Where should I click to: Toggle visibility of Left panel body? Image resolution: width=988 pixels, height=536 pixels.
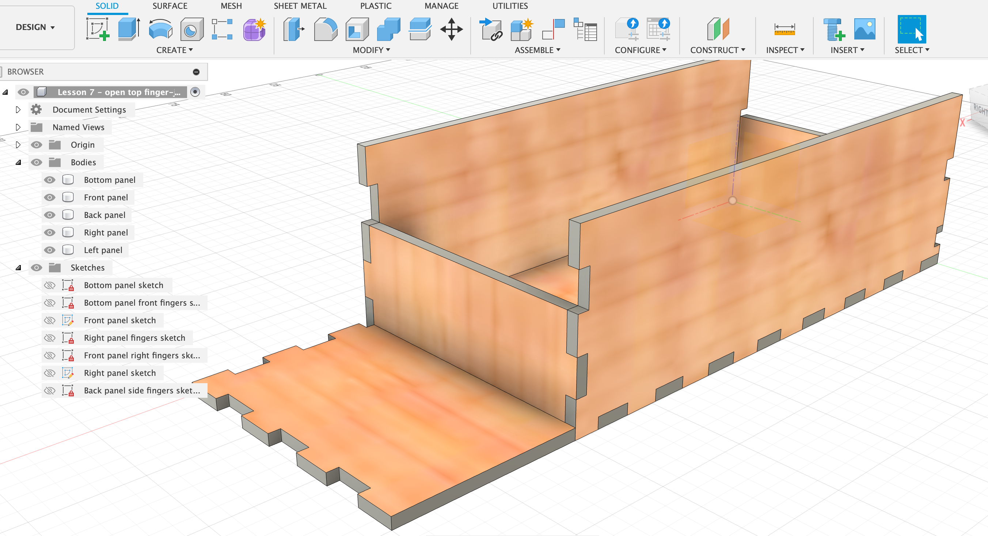point(49,250)
